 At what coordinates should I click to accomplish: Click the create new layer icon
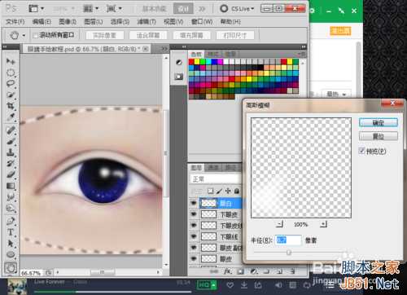coord(279,271)
